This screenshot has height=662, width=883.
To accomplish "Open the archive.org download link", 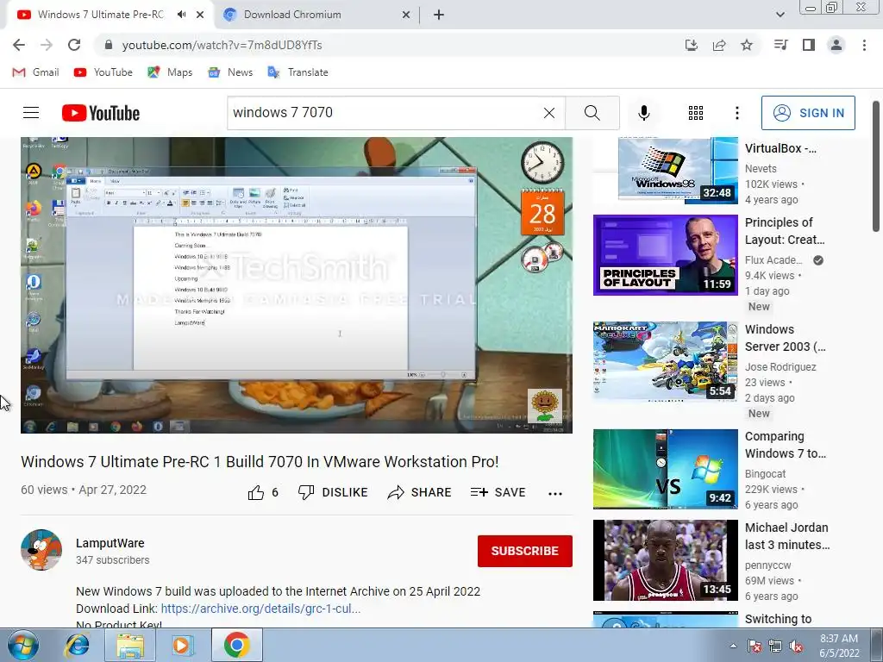I will pos(260,609).
